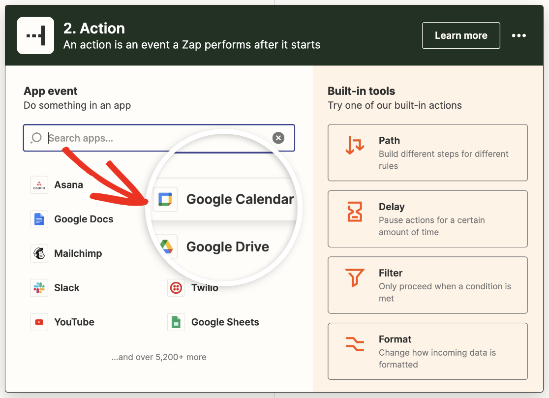Choose Asana from the app list
This screenshot has width=549, height=398.
click(69, 185)
